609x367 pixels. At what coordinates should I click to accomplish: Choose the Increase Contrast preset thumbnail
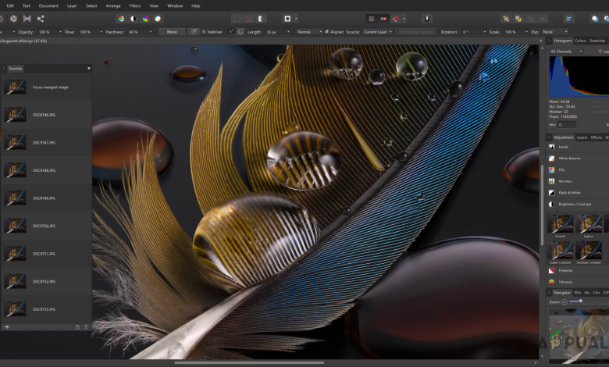point(588,250)
